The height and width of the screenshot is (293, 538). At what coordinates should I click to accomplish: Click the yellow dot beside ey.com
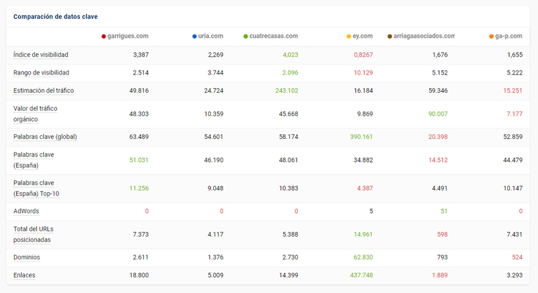348,36
